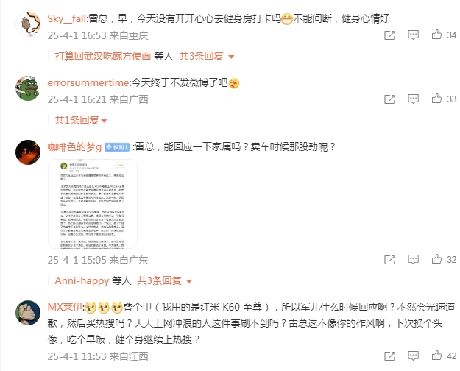Visit 打算回武汉吃碗方便面 replier profile

tap(103, 56)
